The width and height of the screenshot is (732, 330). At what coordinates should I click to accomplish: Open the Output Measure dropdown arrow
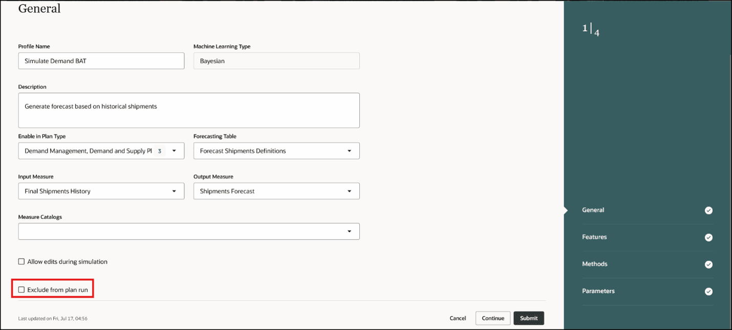point(349,191)
